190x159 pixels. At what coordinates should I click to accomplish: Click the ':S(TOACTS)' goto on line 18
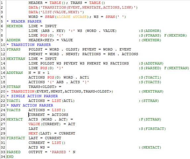pyautogui.click(x=150, y=82)
